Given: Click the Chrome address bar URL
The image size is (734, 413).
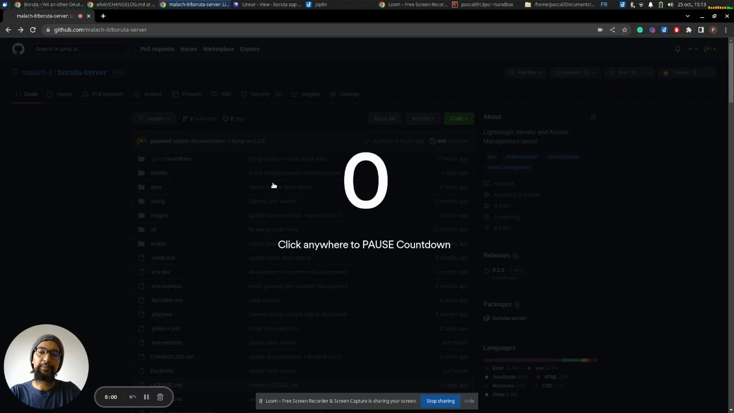Looking at the screenshot, I should click(x=100, y=30).
